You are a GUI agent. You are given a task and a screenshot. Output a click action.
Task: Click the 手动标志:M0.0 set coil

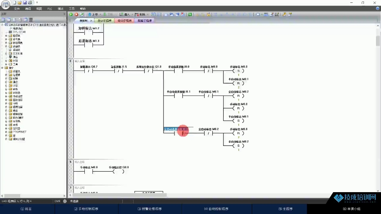[238, 71]
